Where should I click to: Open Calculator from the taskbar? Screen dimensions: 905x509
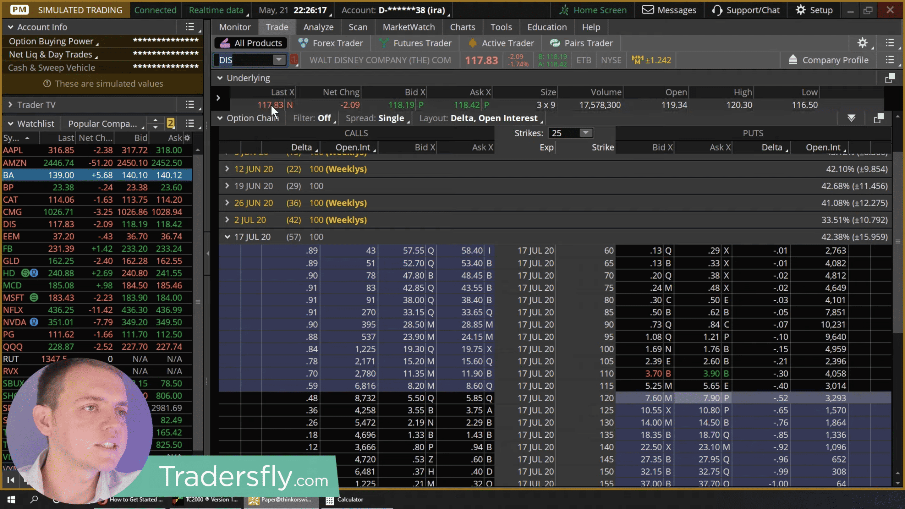pos(344,500)
